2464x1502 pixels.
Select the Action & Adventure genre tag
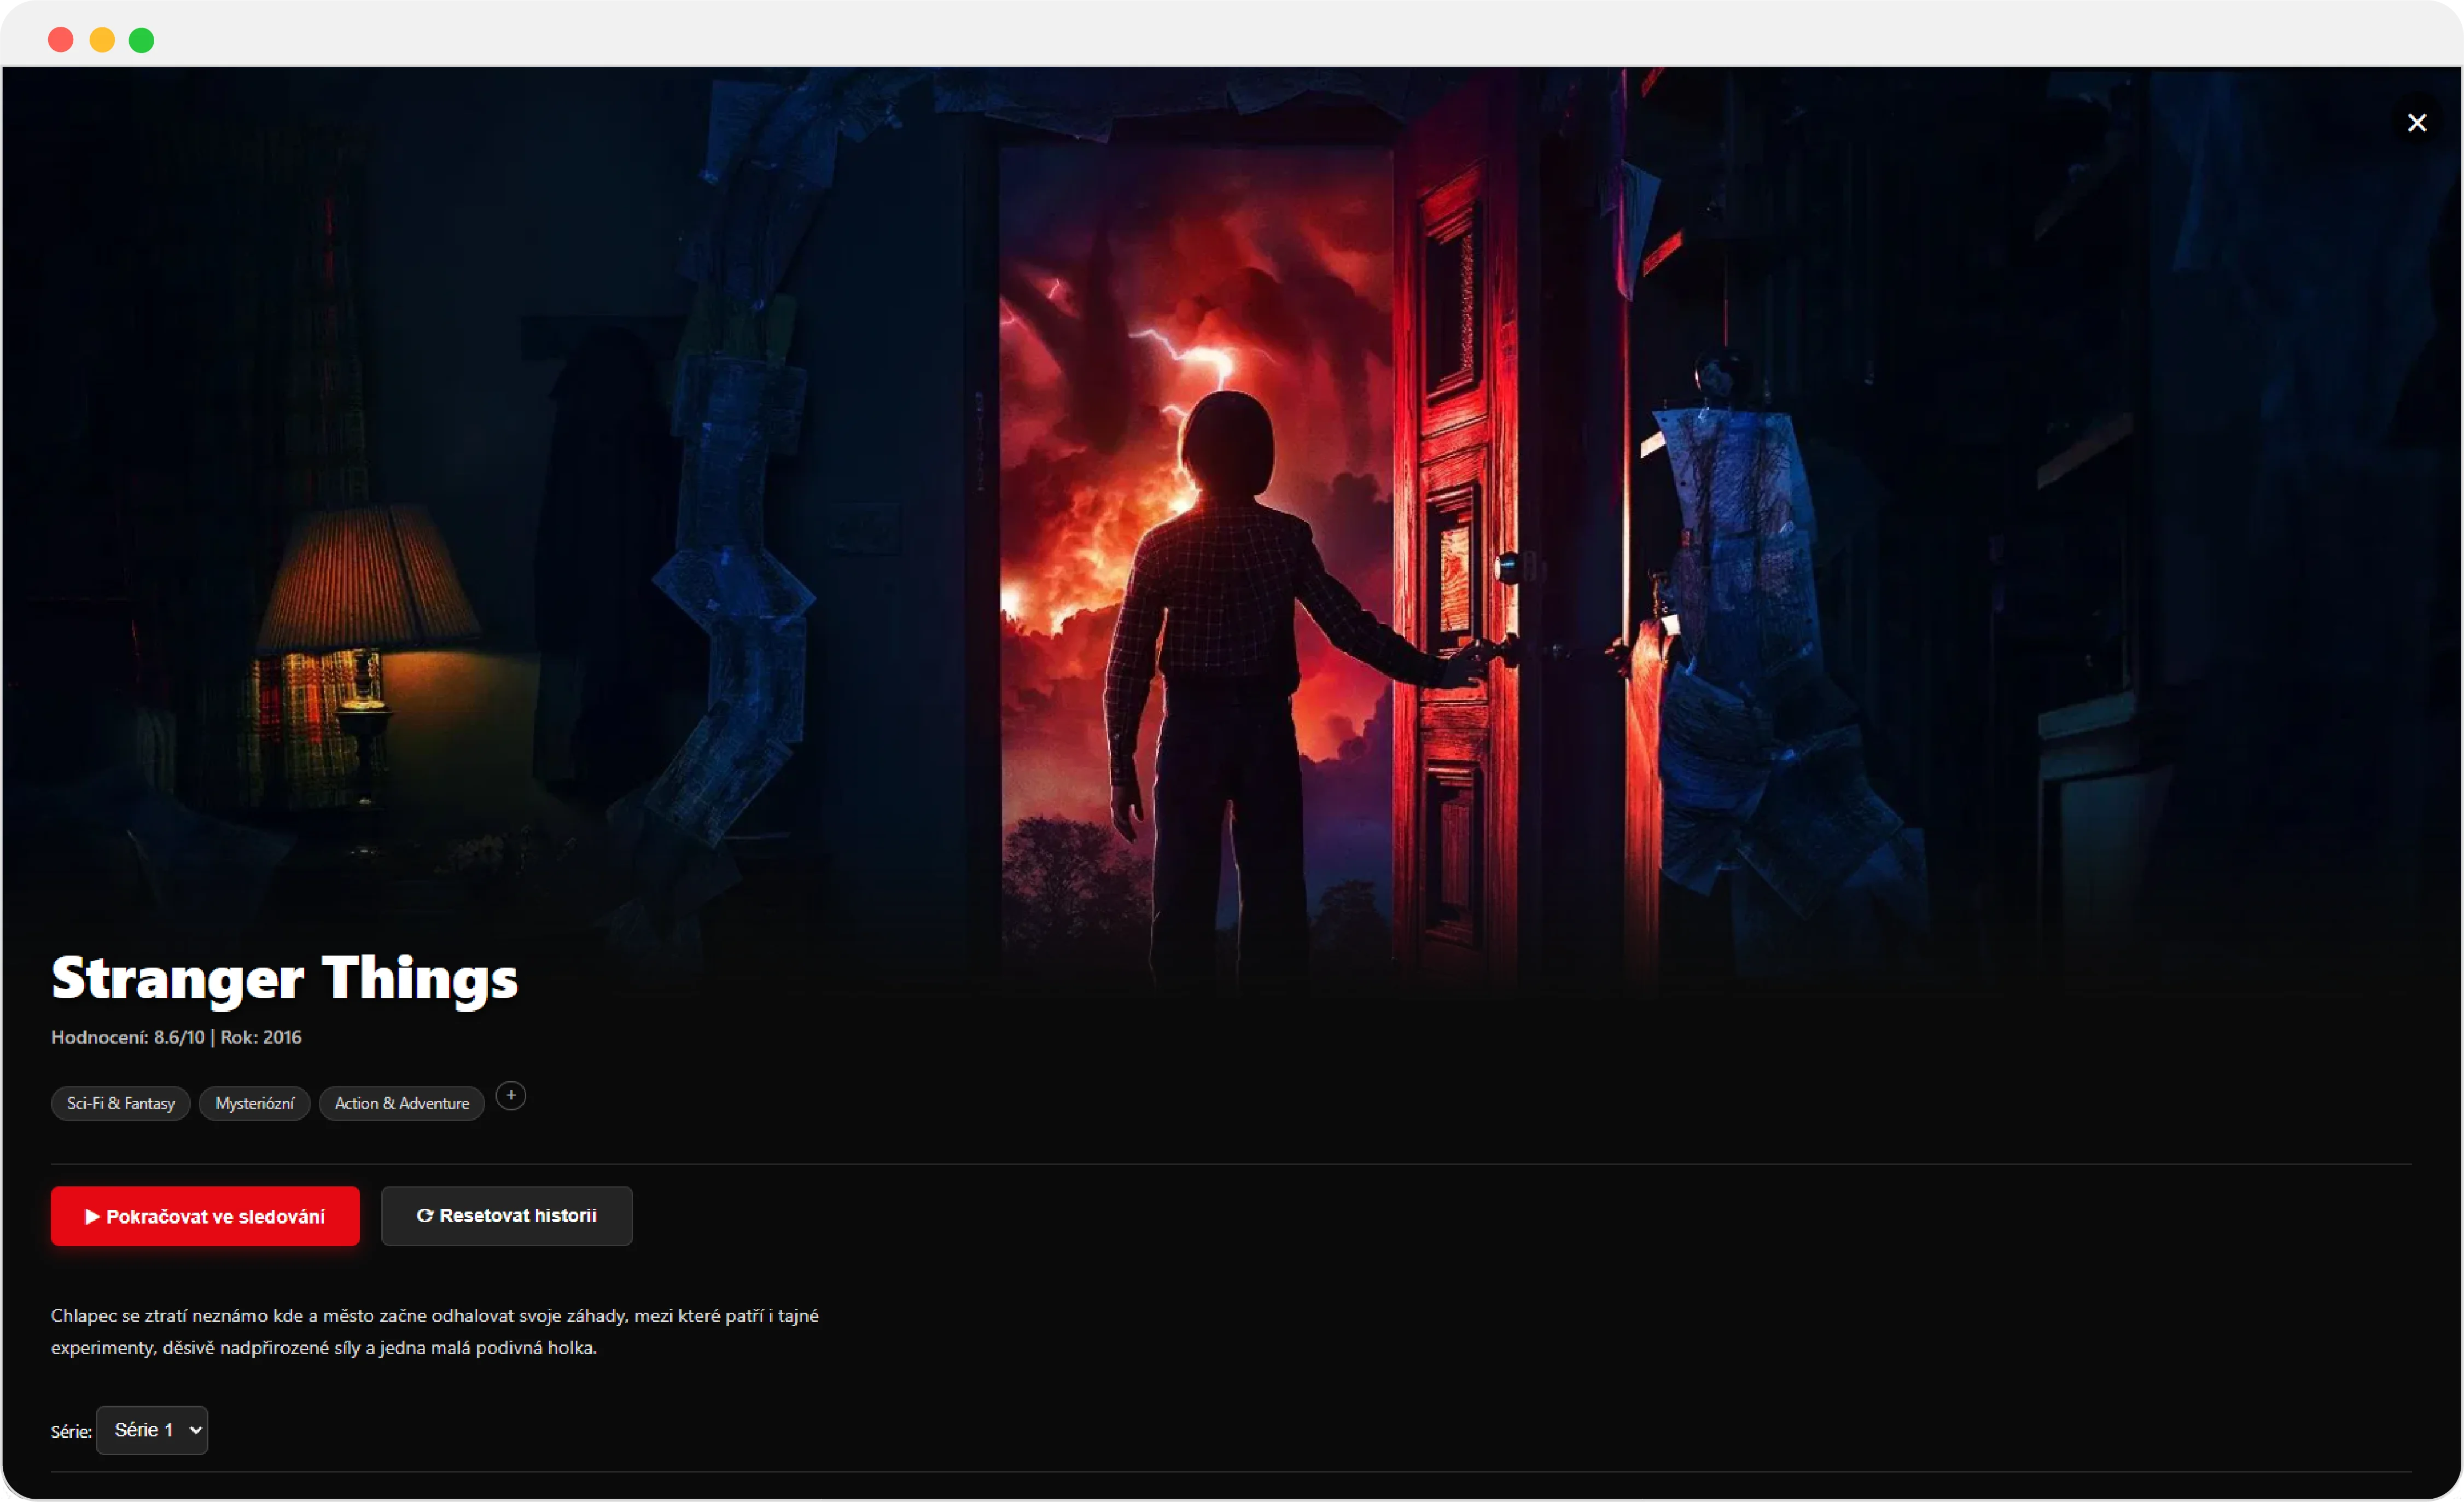(x=402, y=1103)
